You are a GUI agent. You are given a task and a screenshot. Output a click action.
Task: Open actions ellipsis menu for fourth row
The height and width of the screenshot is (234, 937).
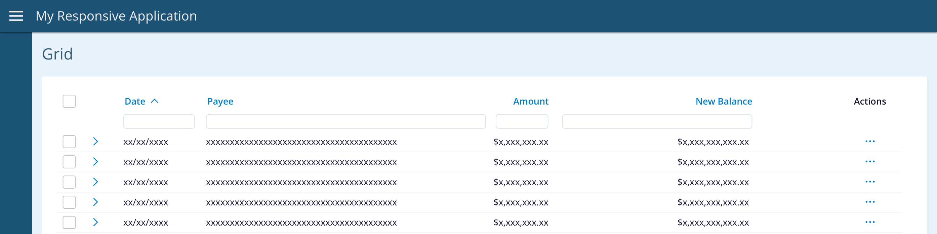click(x=870, y=202)
